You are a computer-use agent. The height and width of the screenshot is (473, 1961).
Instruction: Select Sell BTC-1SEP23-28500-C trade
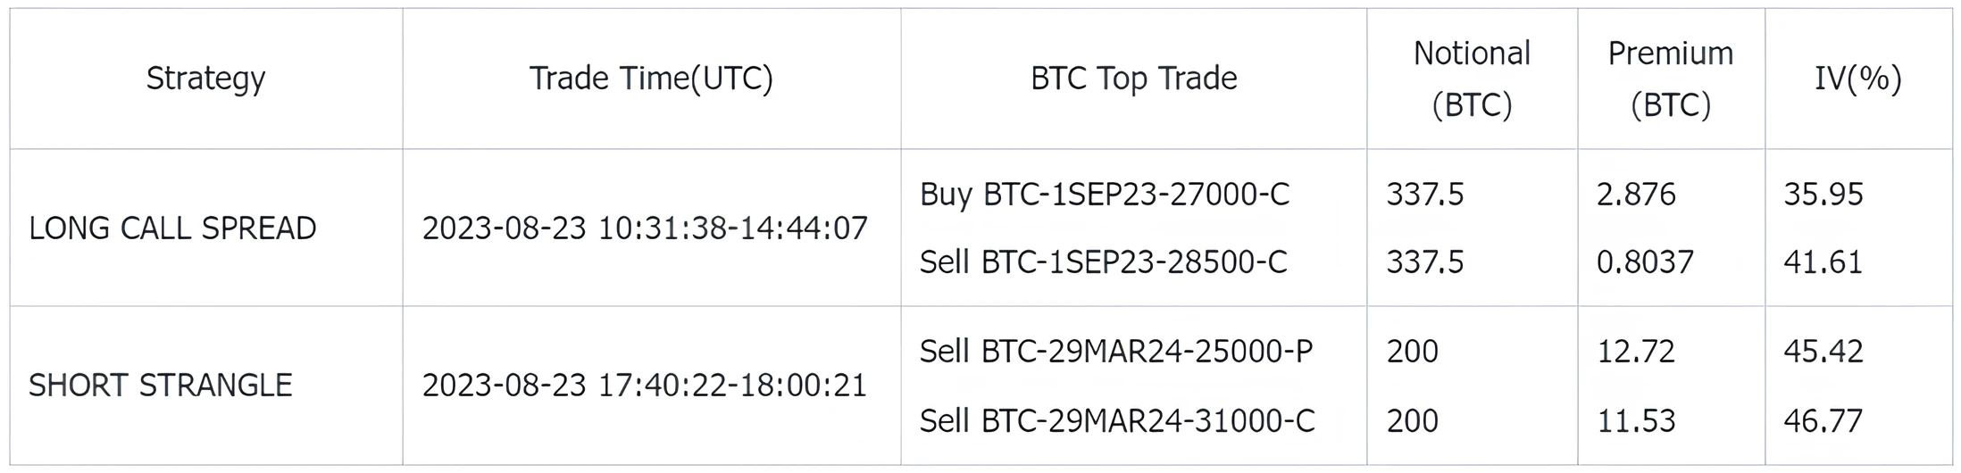1104,262
